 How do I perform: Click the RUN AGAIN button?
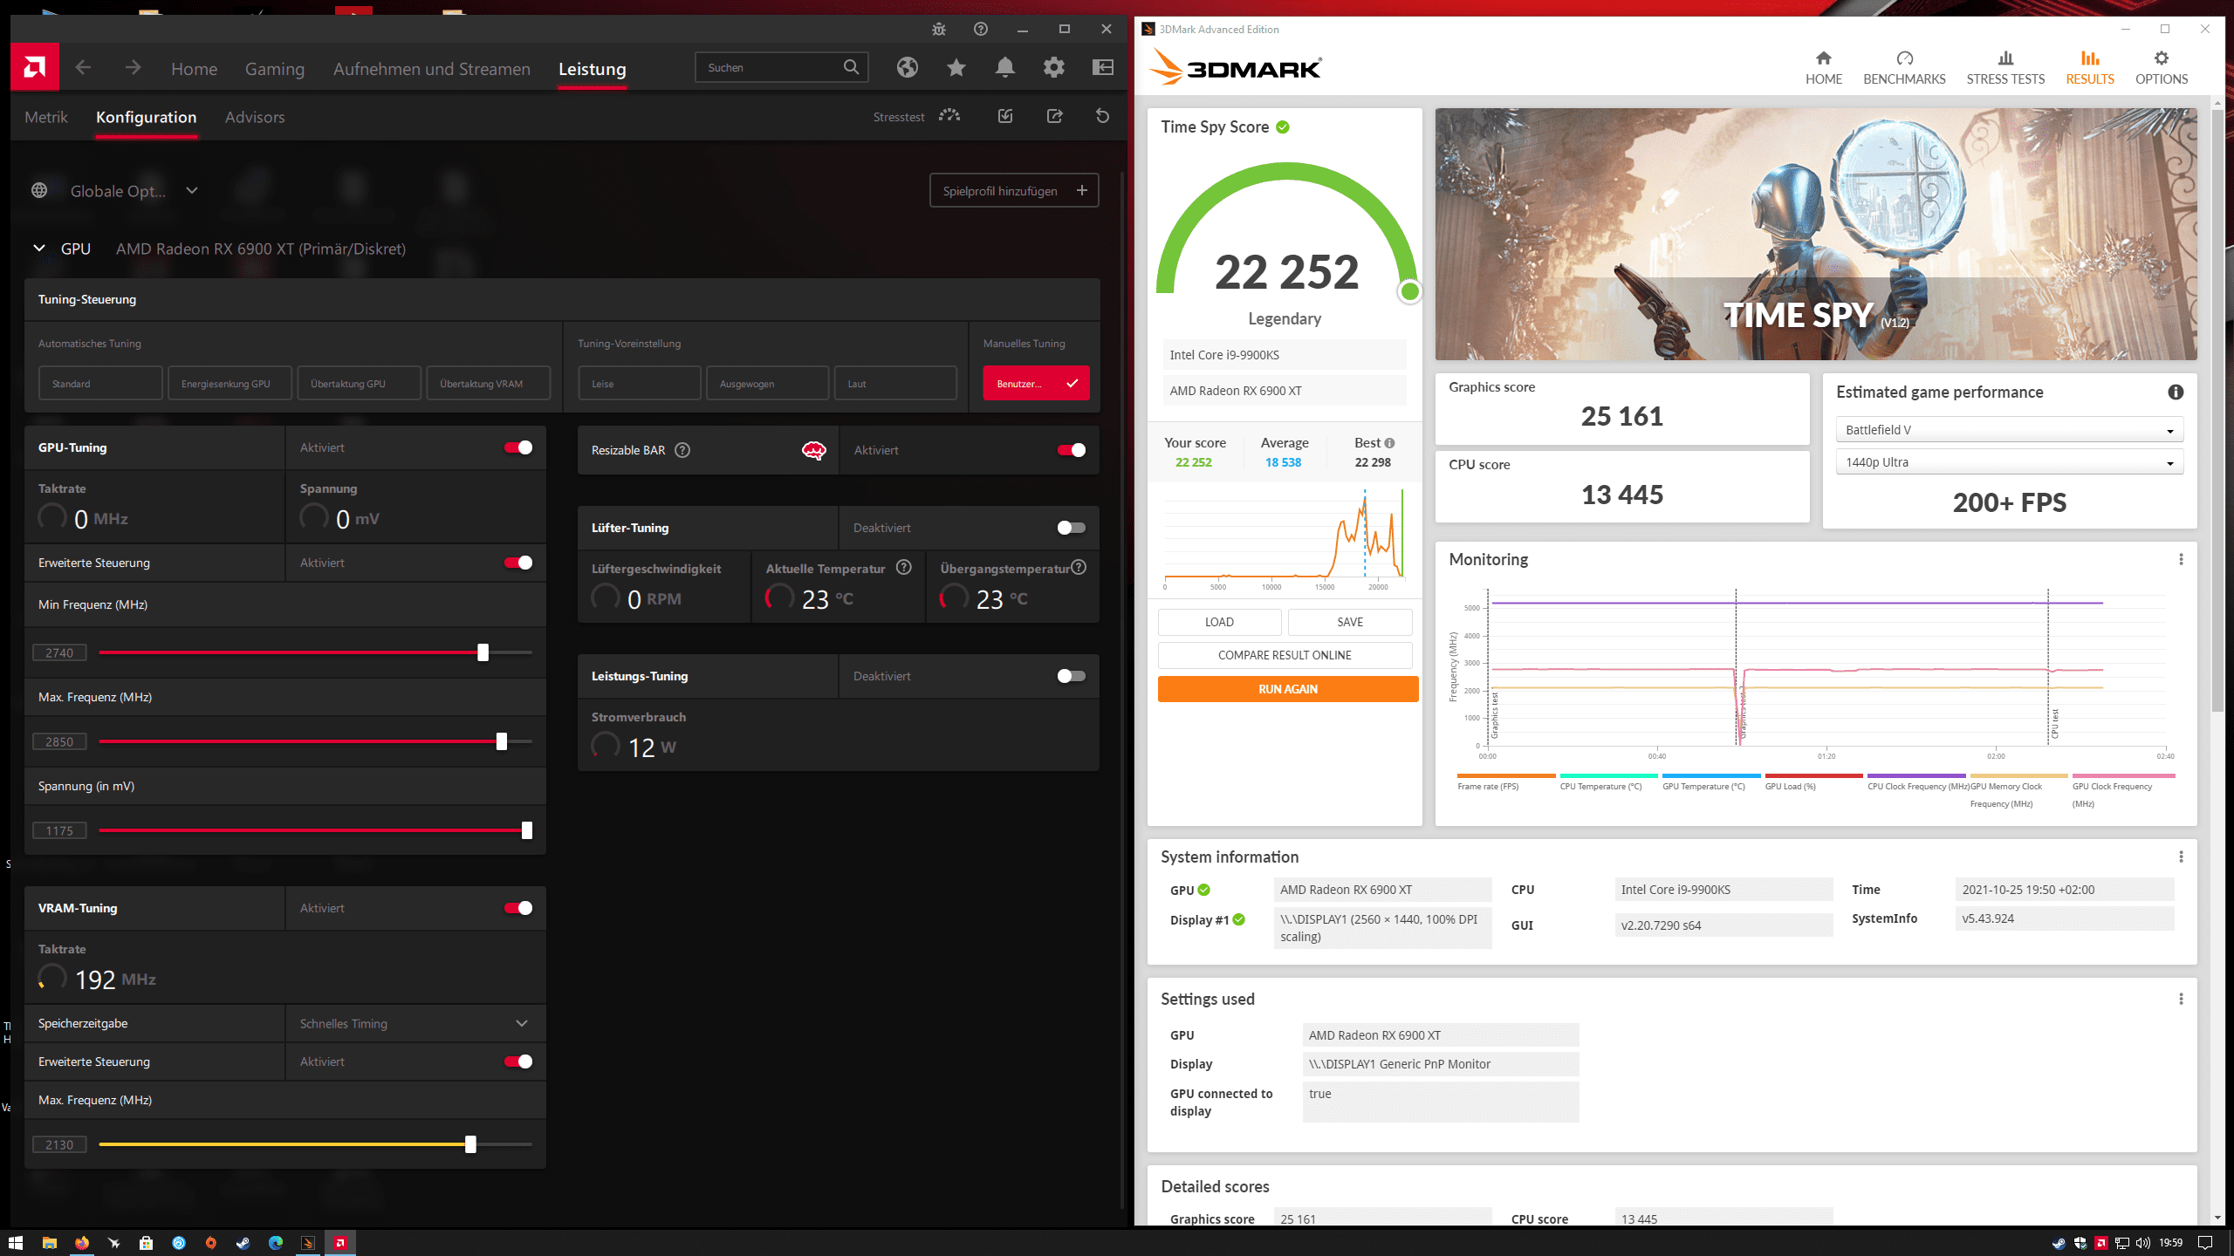[1287, 689]
